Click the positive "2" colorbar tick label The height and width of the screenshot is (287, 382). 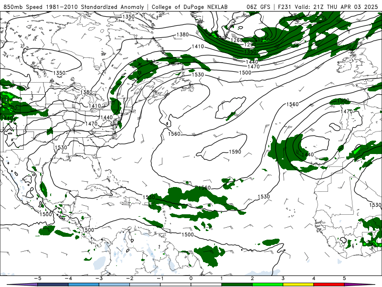pos(252,278)
